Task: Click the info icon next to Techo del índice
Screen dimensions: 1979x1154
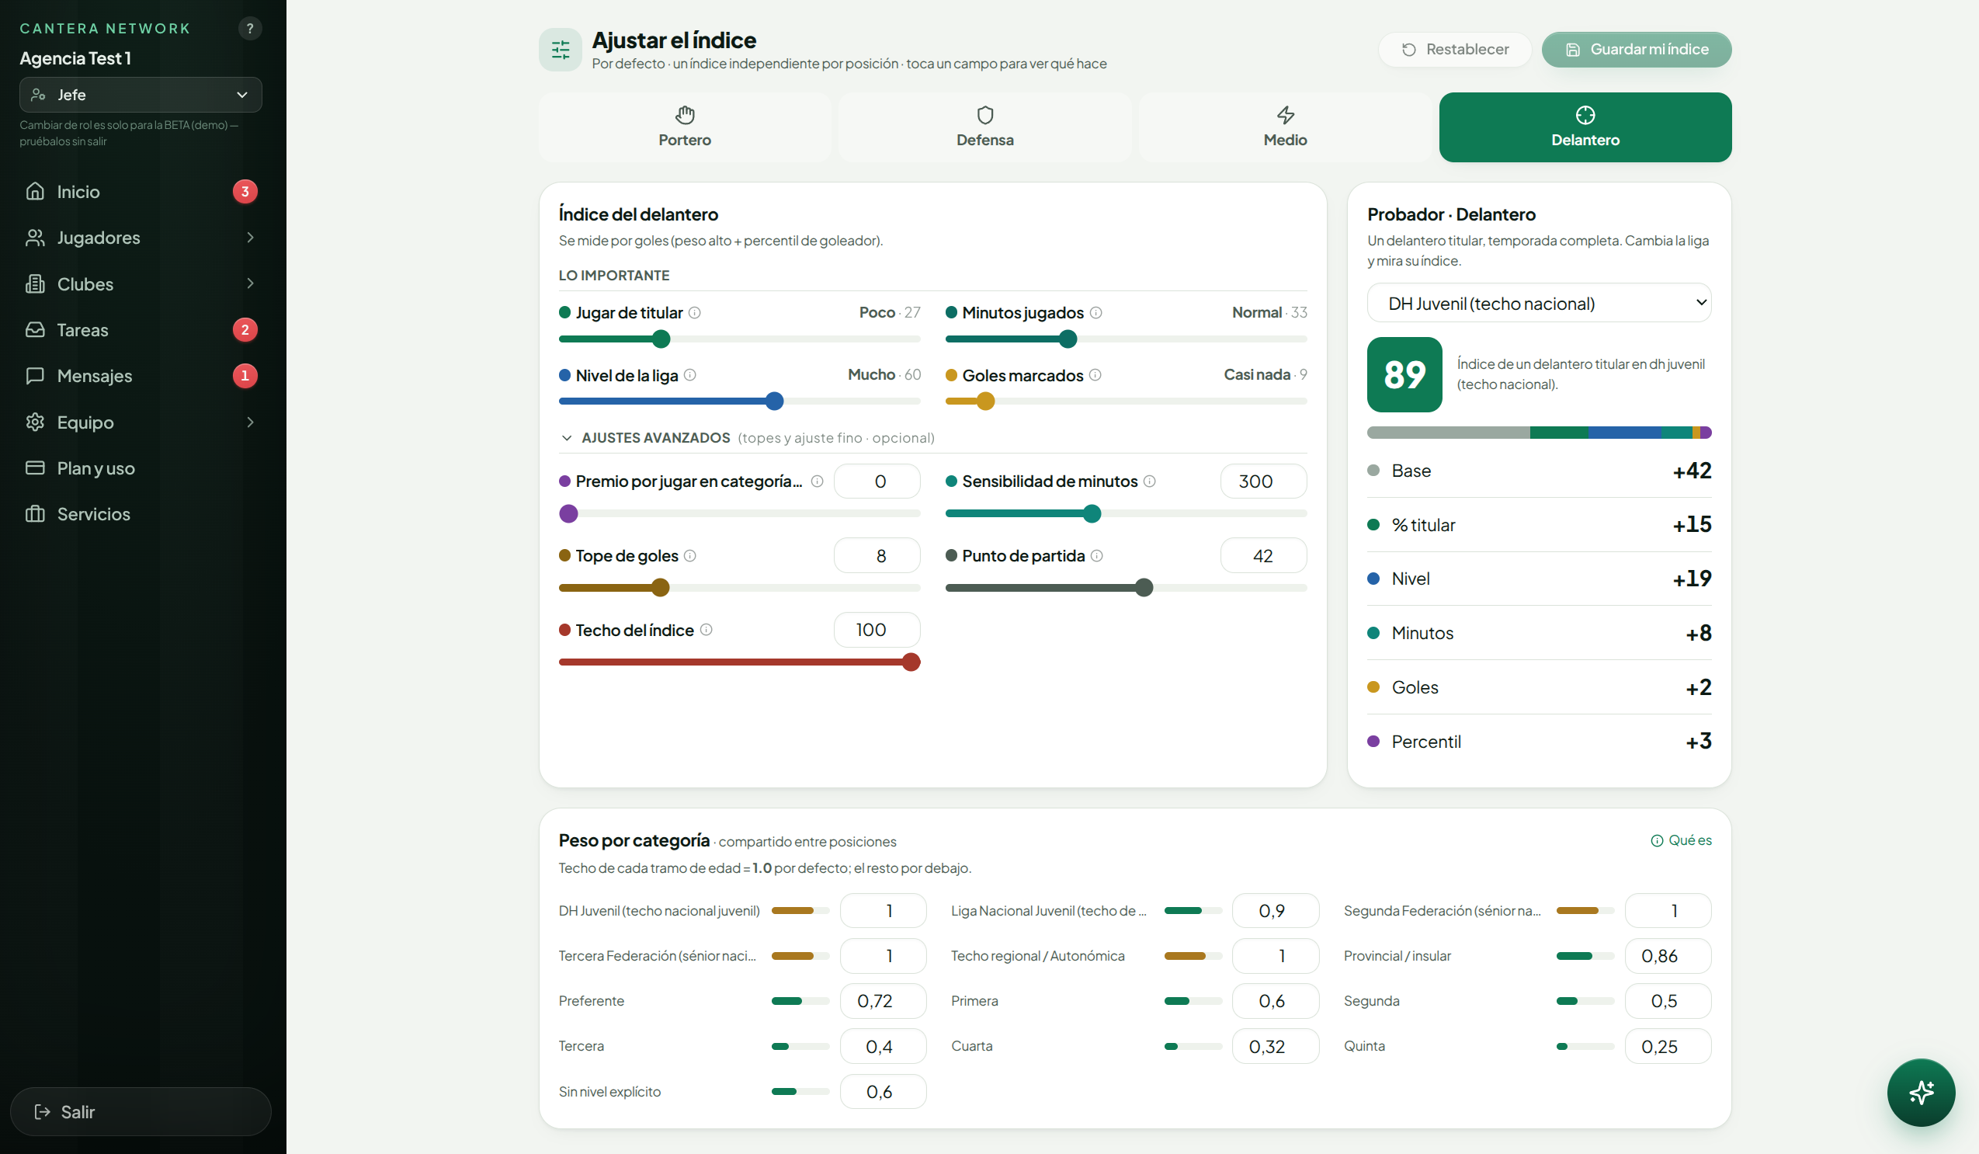Action: tap(706, 629)
